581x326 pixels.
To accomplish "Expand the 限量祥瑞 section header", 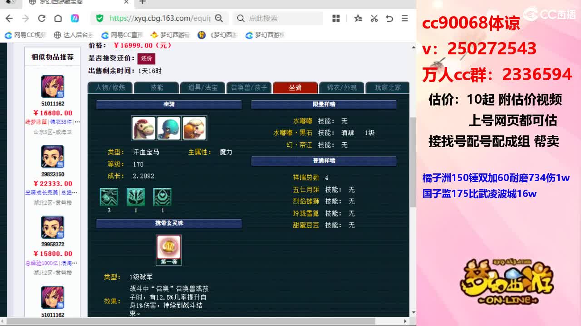I will (323, 105).
